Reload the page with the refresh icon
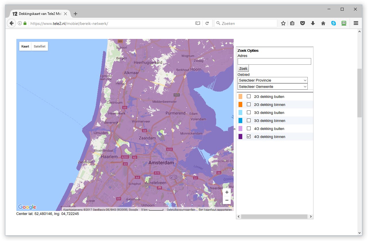 [x=207, y=23]
